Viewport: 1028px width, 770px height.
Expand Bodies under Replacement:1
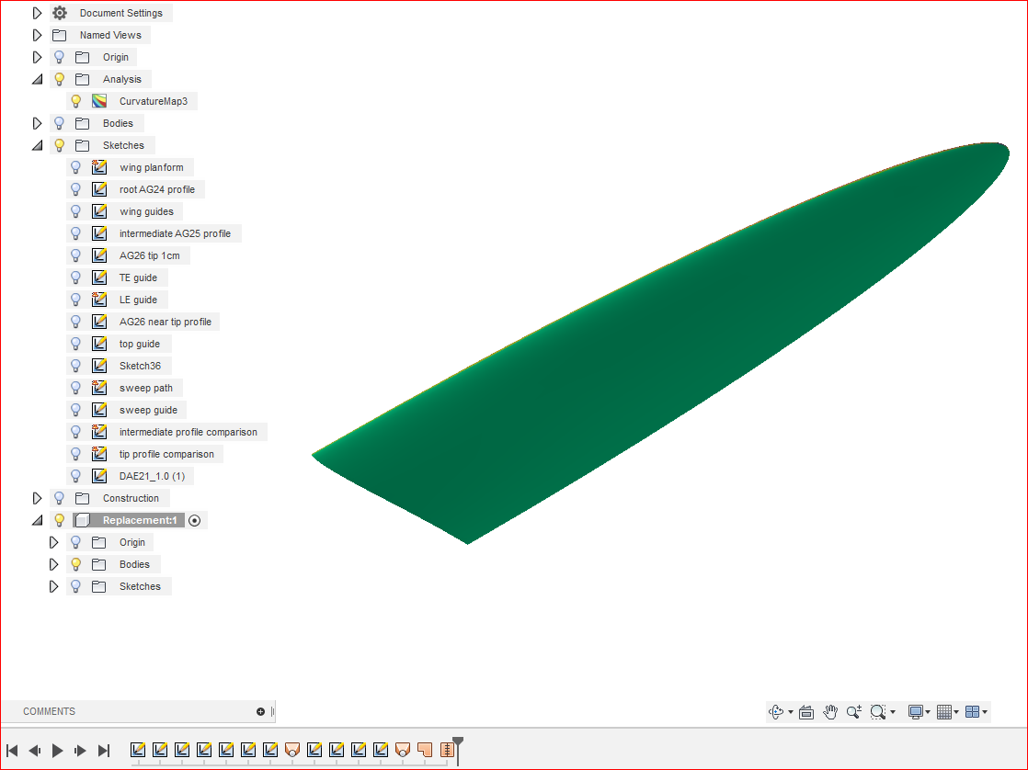point(53,564)
